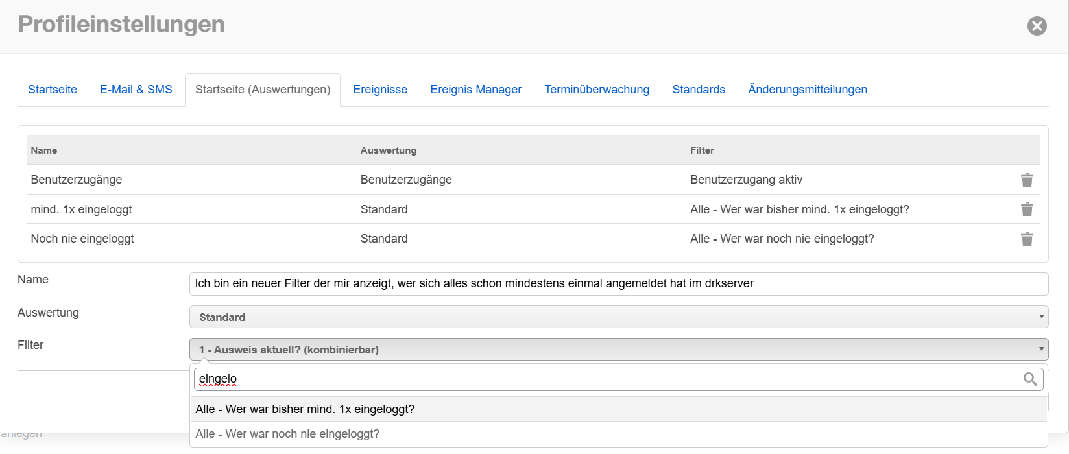The image size is (1069, 454).
Task: Close the Profileinstellungen dialog
Action: [1037, 26]
